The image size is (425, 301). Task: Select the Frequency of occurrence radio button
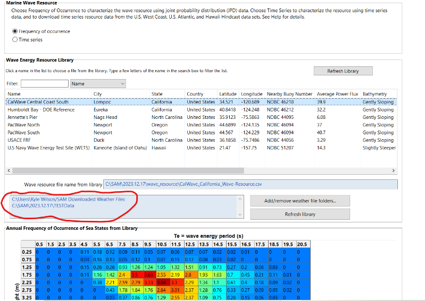click(15, 31)
